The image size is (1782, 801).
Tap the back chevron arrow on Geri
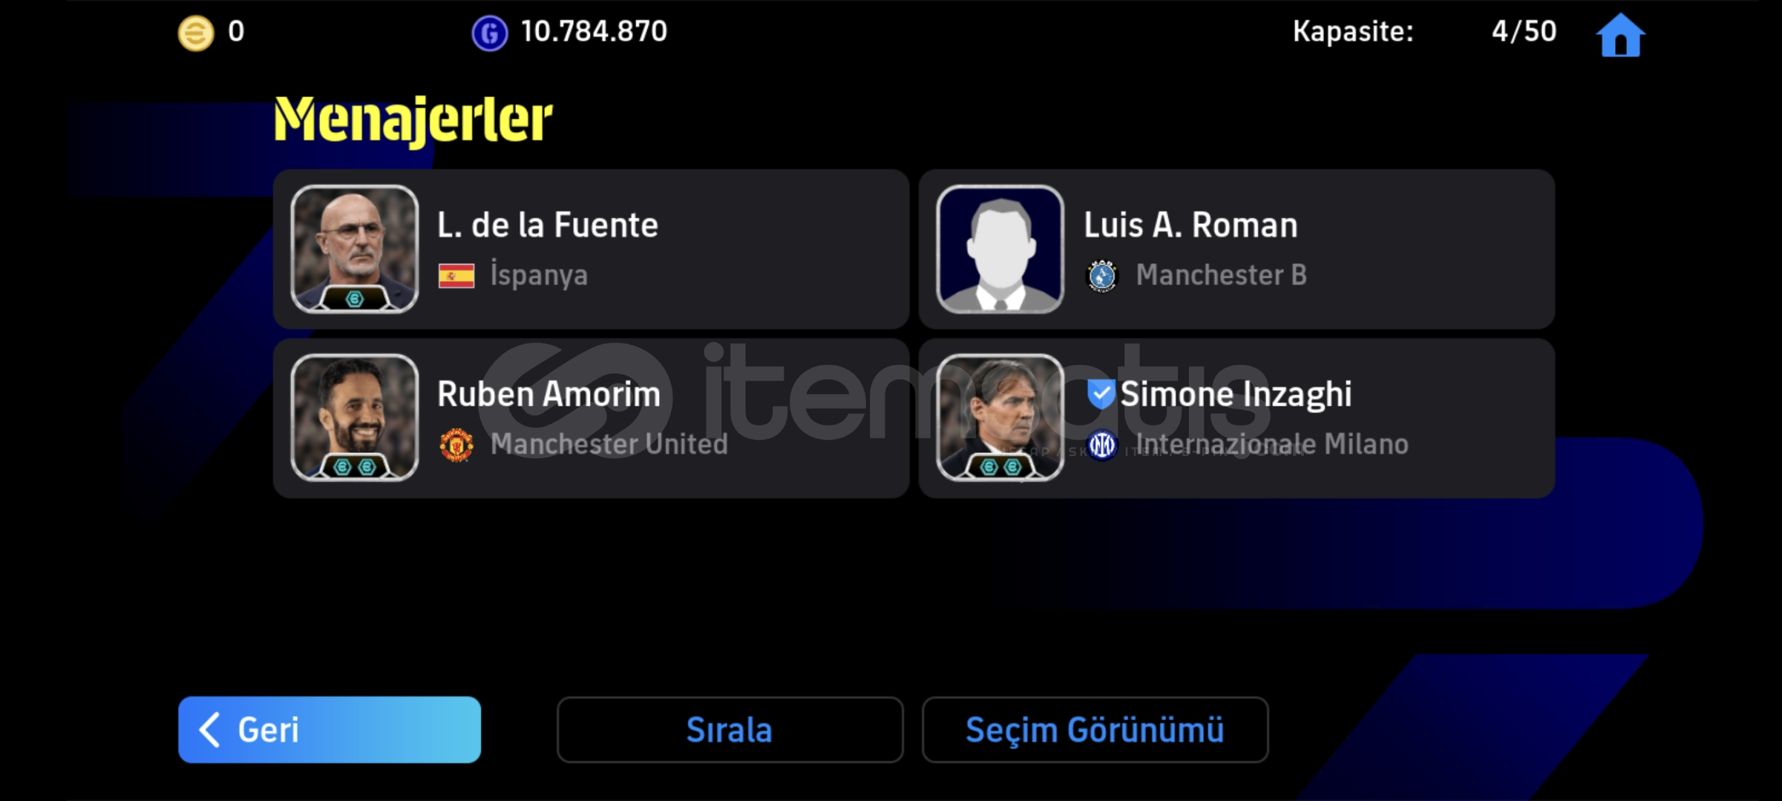209,730
